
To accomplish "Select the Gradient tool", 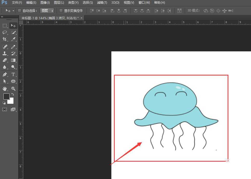I will pos(13,60).
